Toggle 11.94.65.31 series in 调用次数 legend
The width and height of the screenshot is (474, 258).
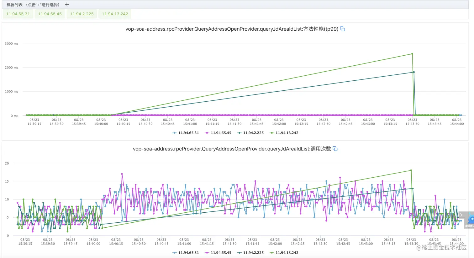[186, 253]
